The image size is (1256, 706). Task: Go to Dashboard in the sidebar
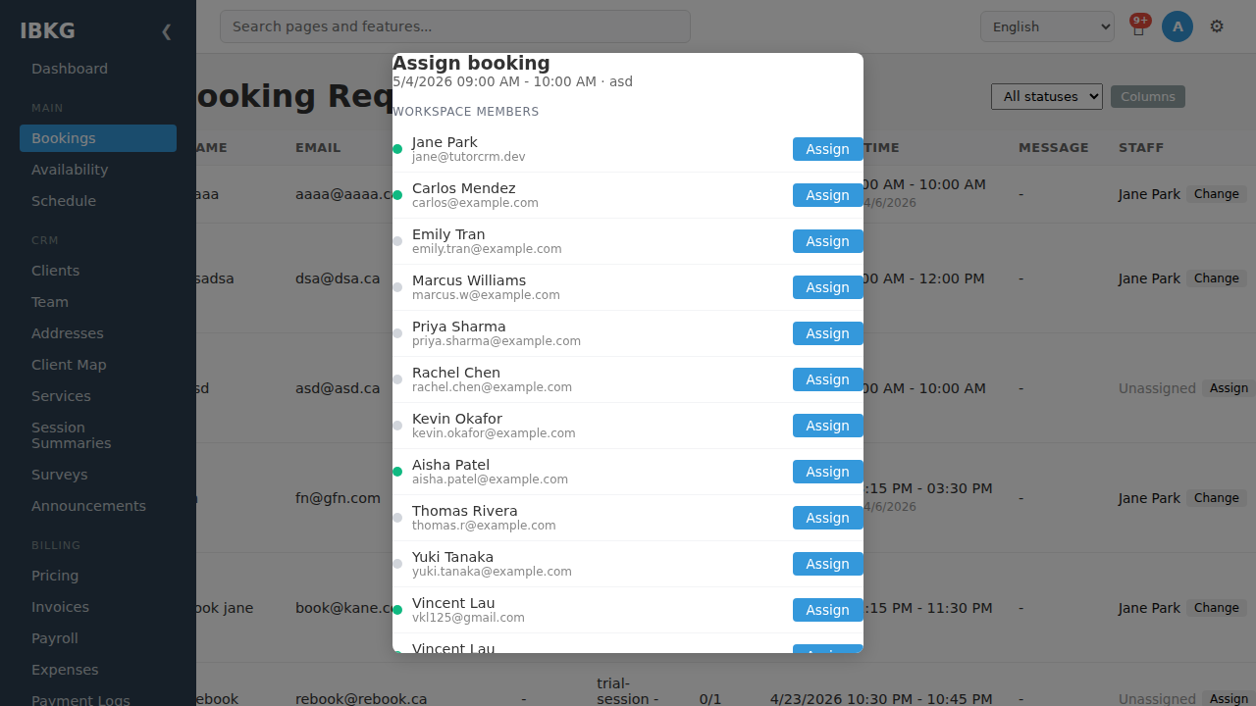tap(98, 69)
